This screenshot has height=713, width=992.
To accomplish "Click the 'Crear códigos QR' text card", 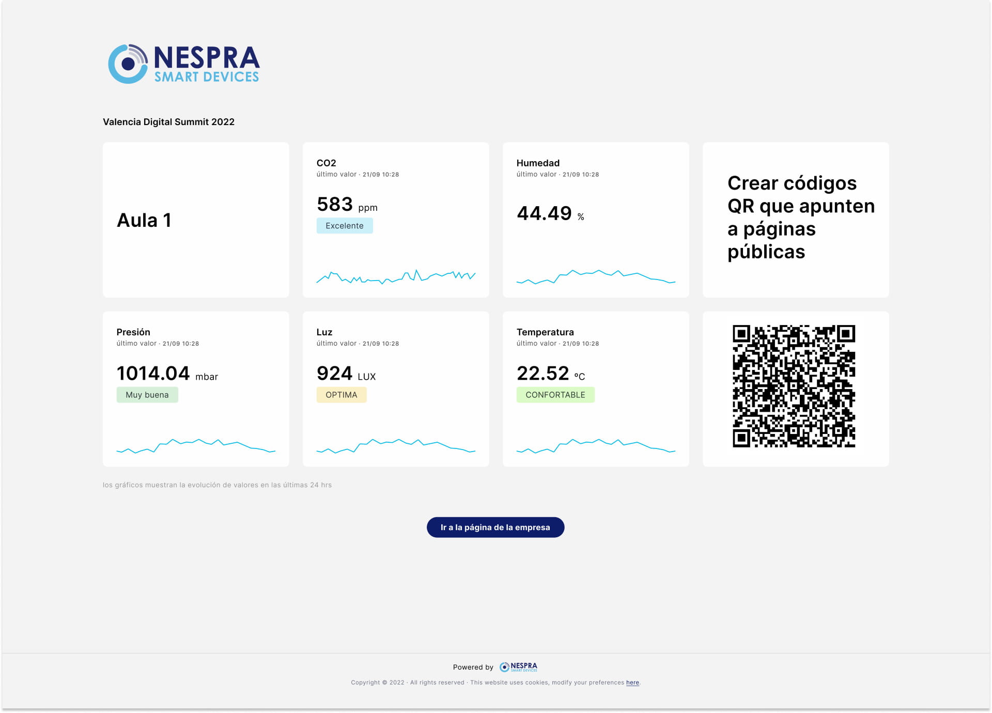I will 796,218.
